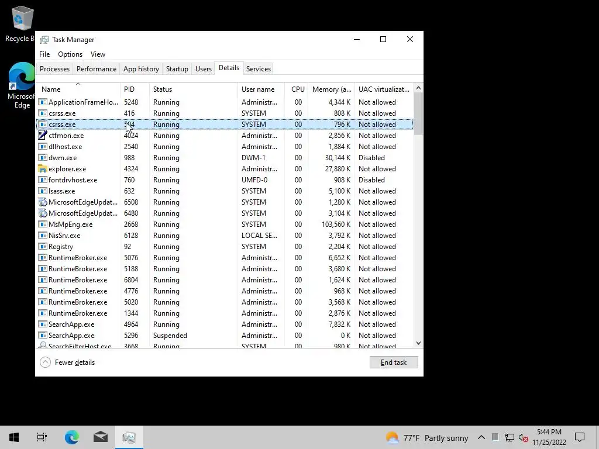Sort by the Memory column header

(331, 89)
